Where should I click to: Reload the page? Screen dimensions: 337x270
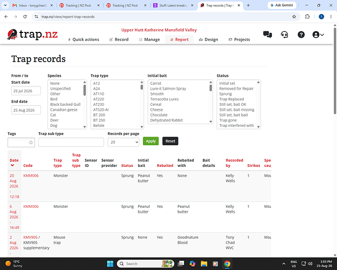tap(25, 17)
